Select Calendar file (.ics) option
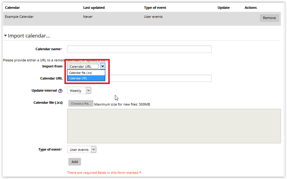The image size is (287, 179). point(86,73)
